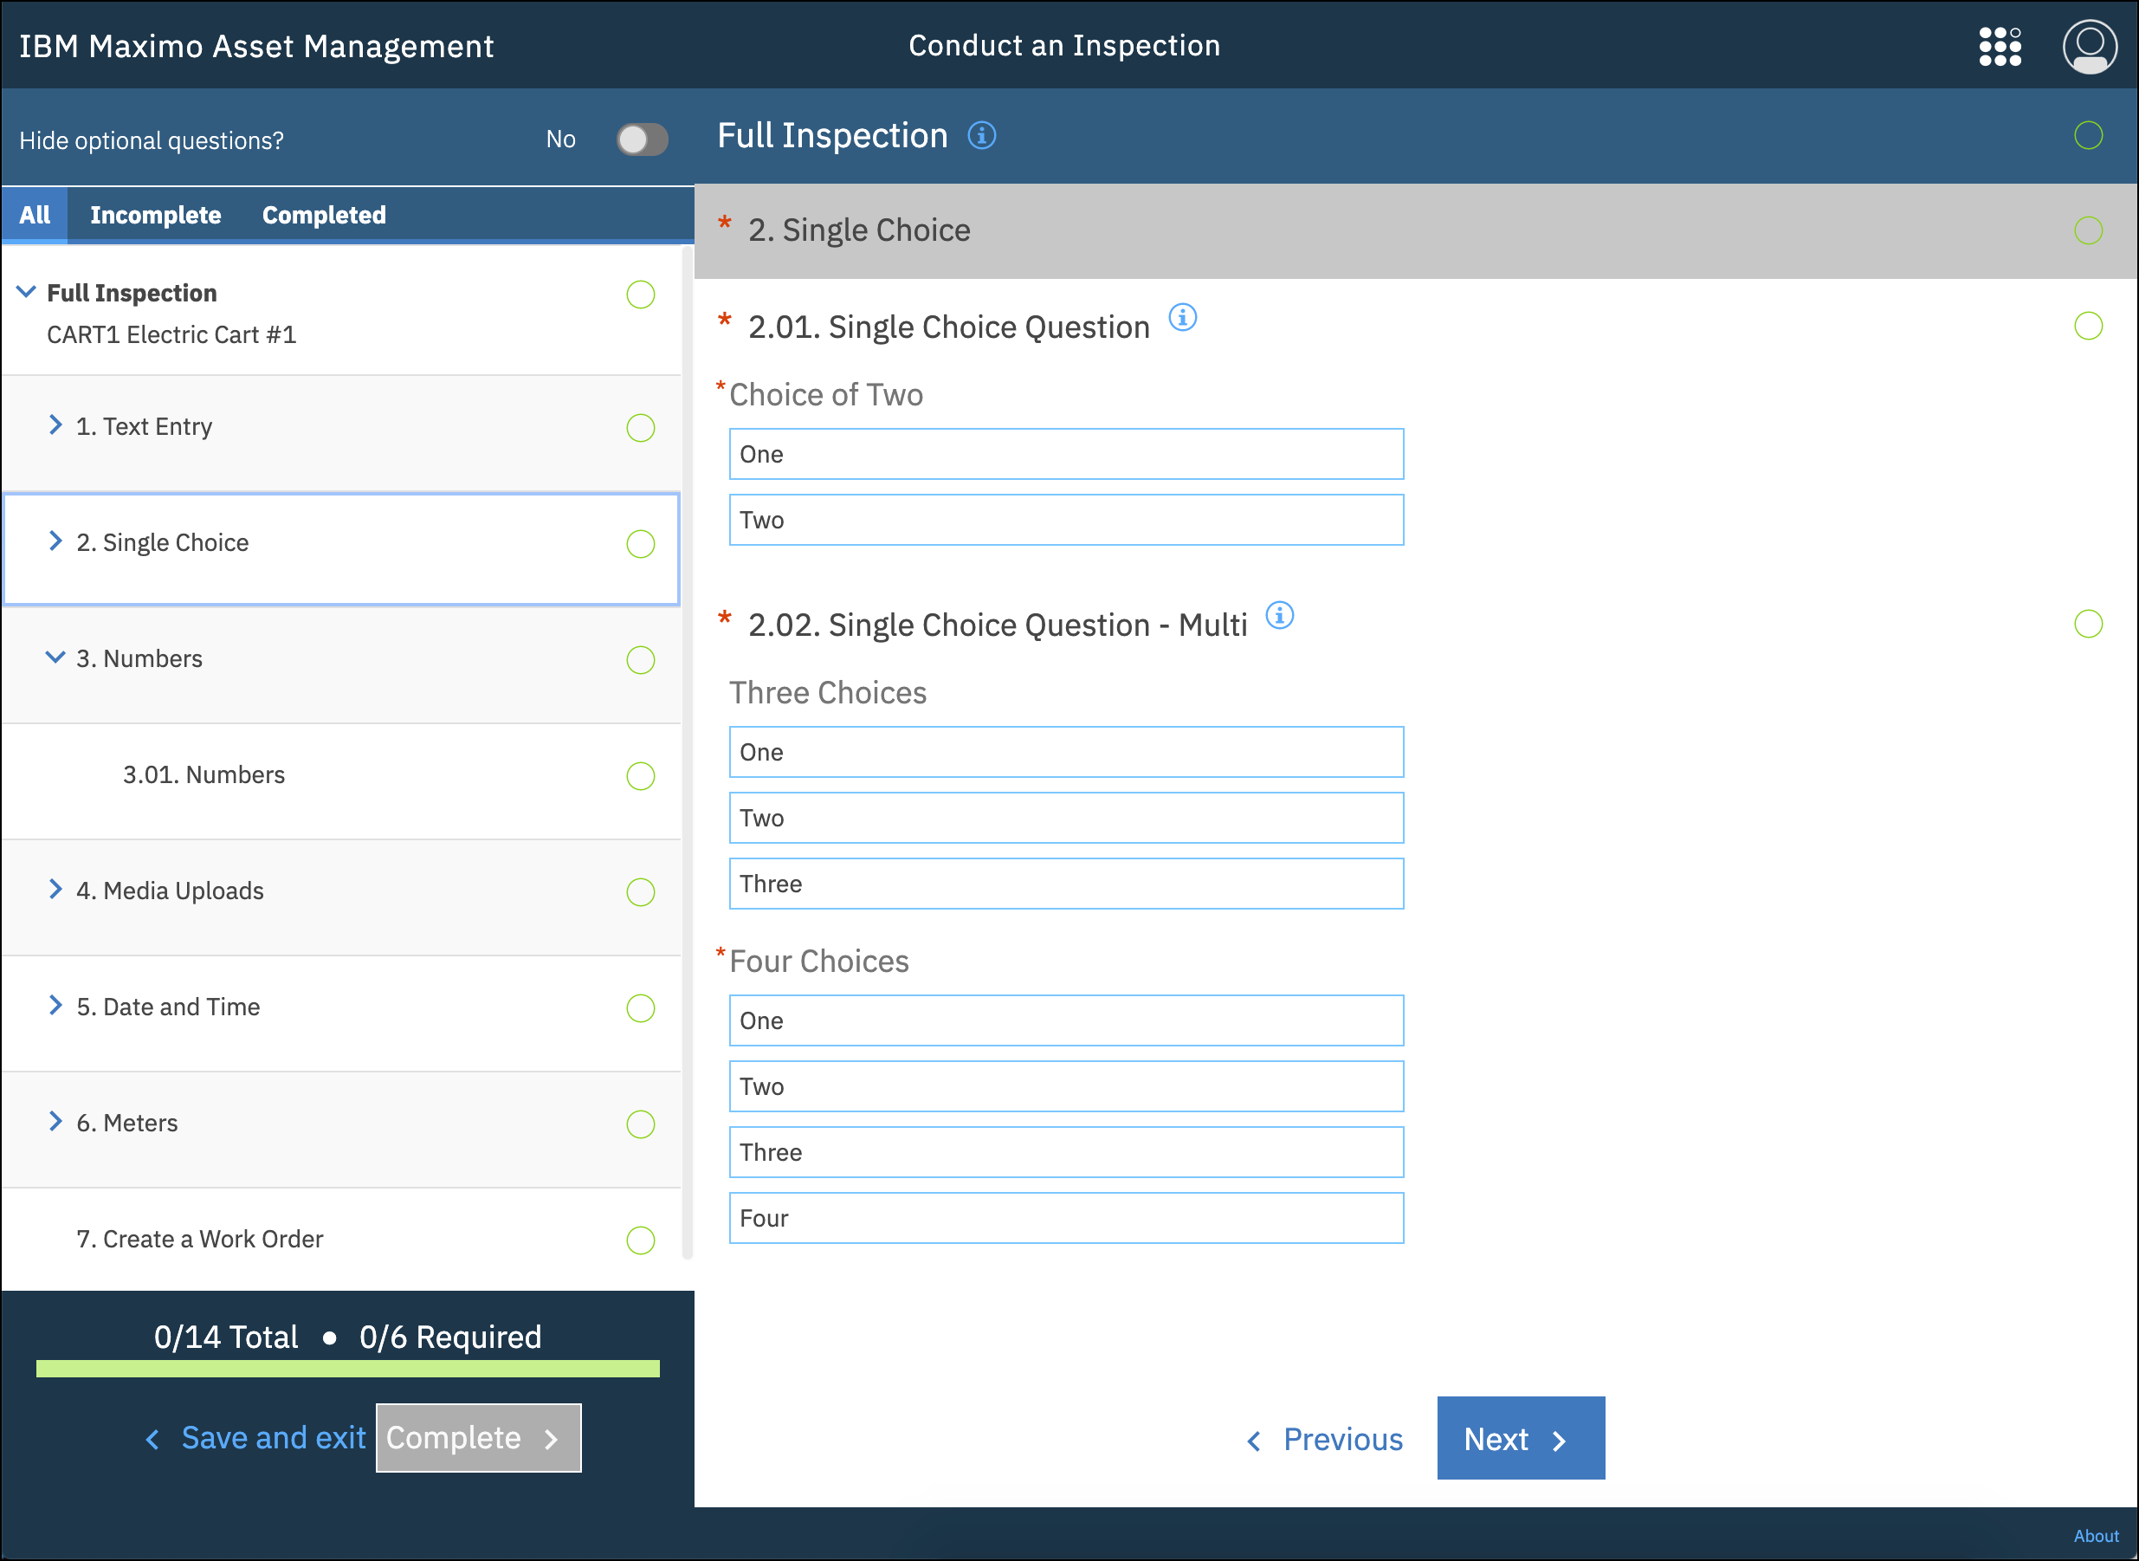Collapse the 3. Numbers section

55,657
